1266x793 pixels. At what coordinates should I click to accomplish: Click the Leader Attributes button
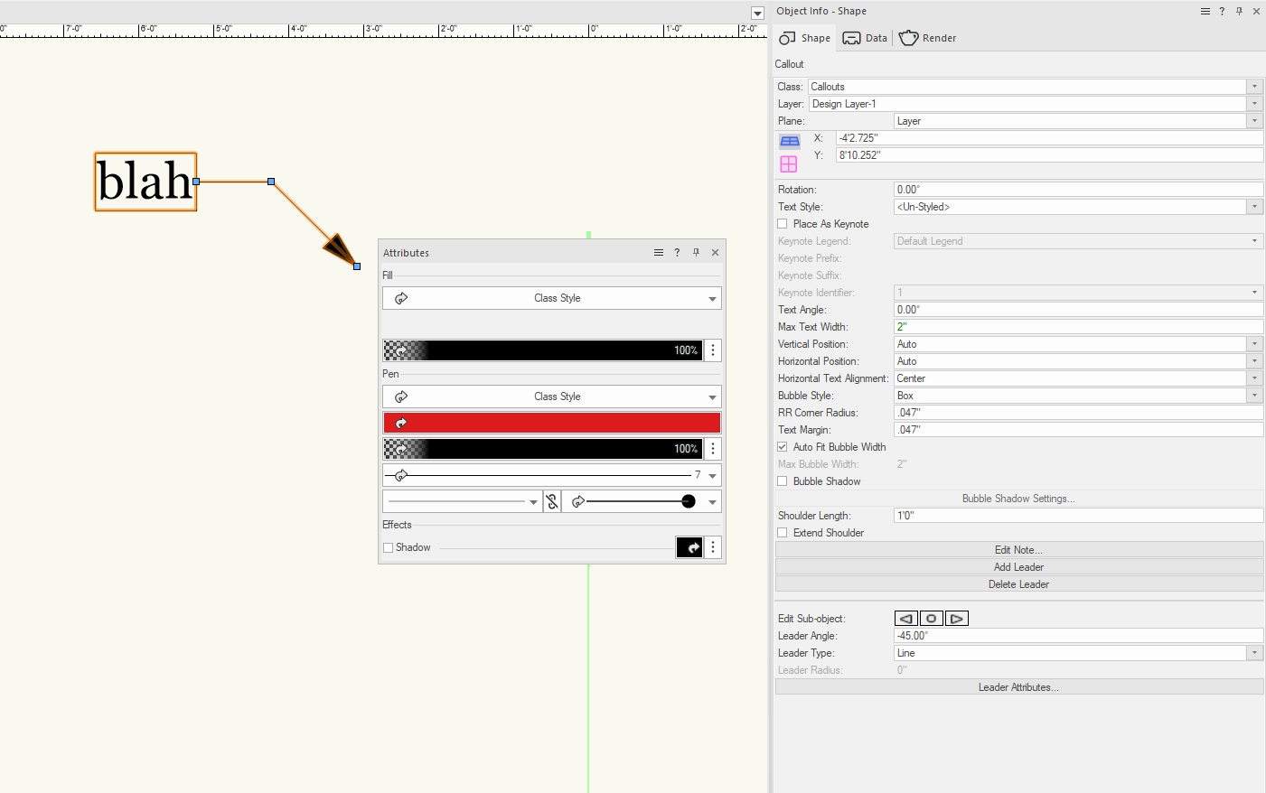point(1018,687)
